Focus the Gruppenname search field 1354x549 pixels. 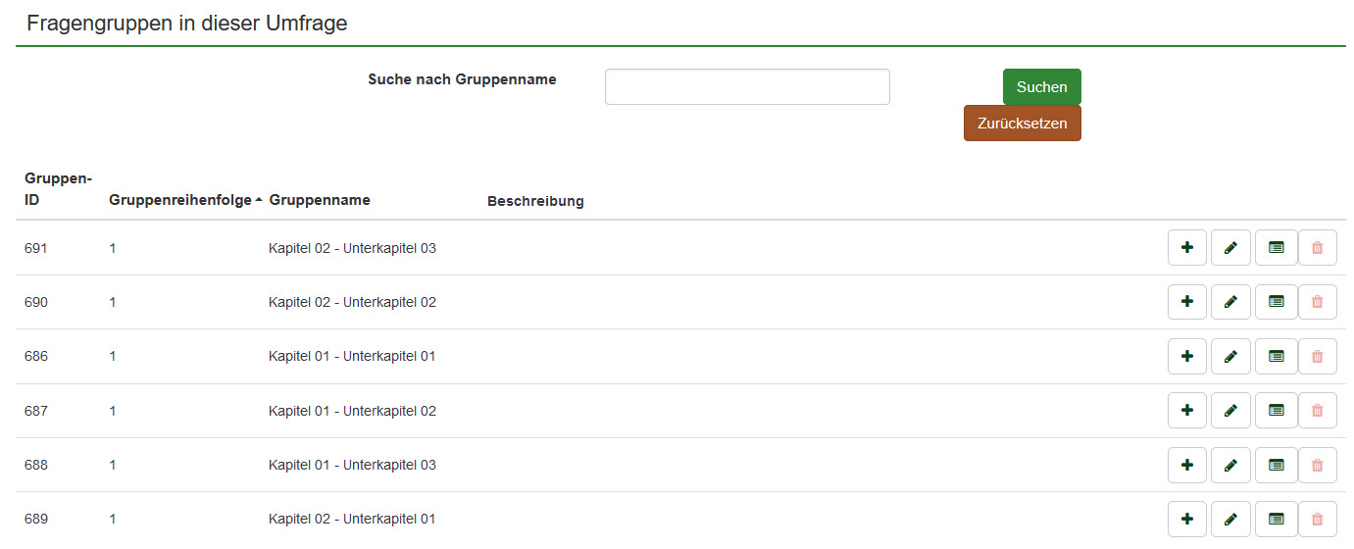click(x=747, y=86)
